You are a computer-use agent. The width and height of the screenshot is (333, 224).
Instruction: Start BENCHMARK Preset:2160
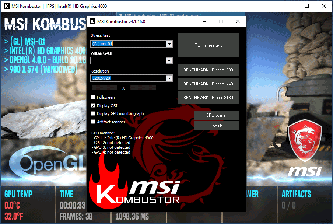point(208,98)
